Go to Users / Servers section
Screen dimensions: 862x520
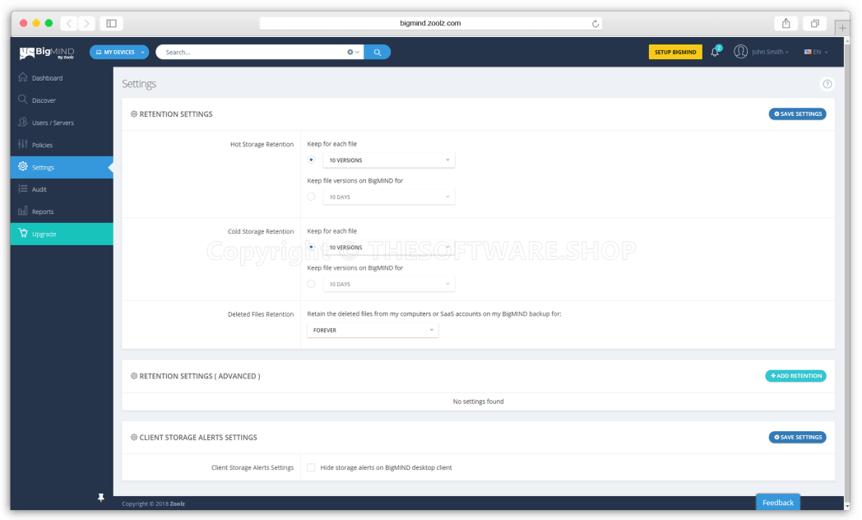click(53, 123)
